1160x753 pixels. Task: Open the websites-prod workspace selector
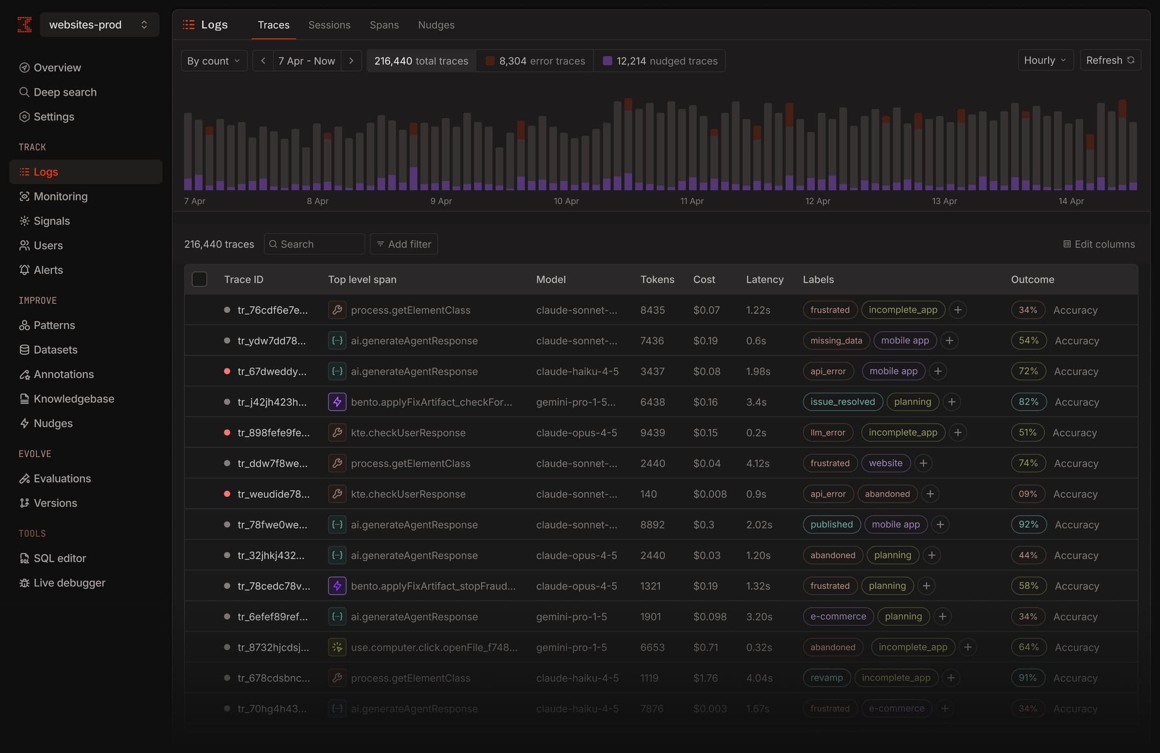[x=99, y=24]
